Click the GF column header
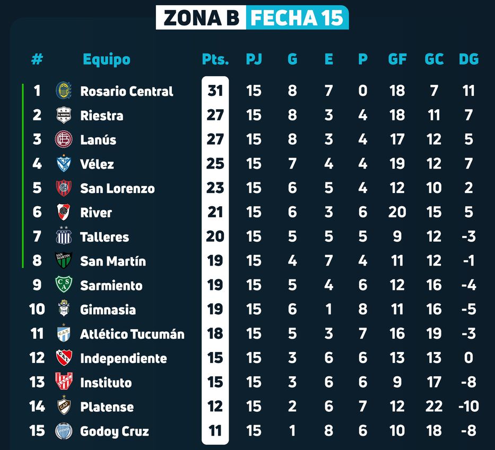The width and height of the screenshot is (495, 450). [397, 59]
